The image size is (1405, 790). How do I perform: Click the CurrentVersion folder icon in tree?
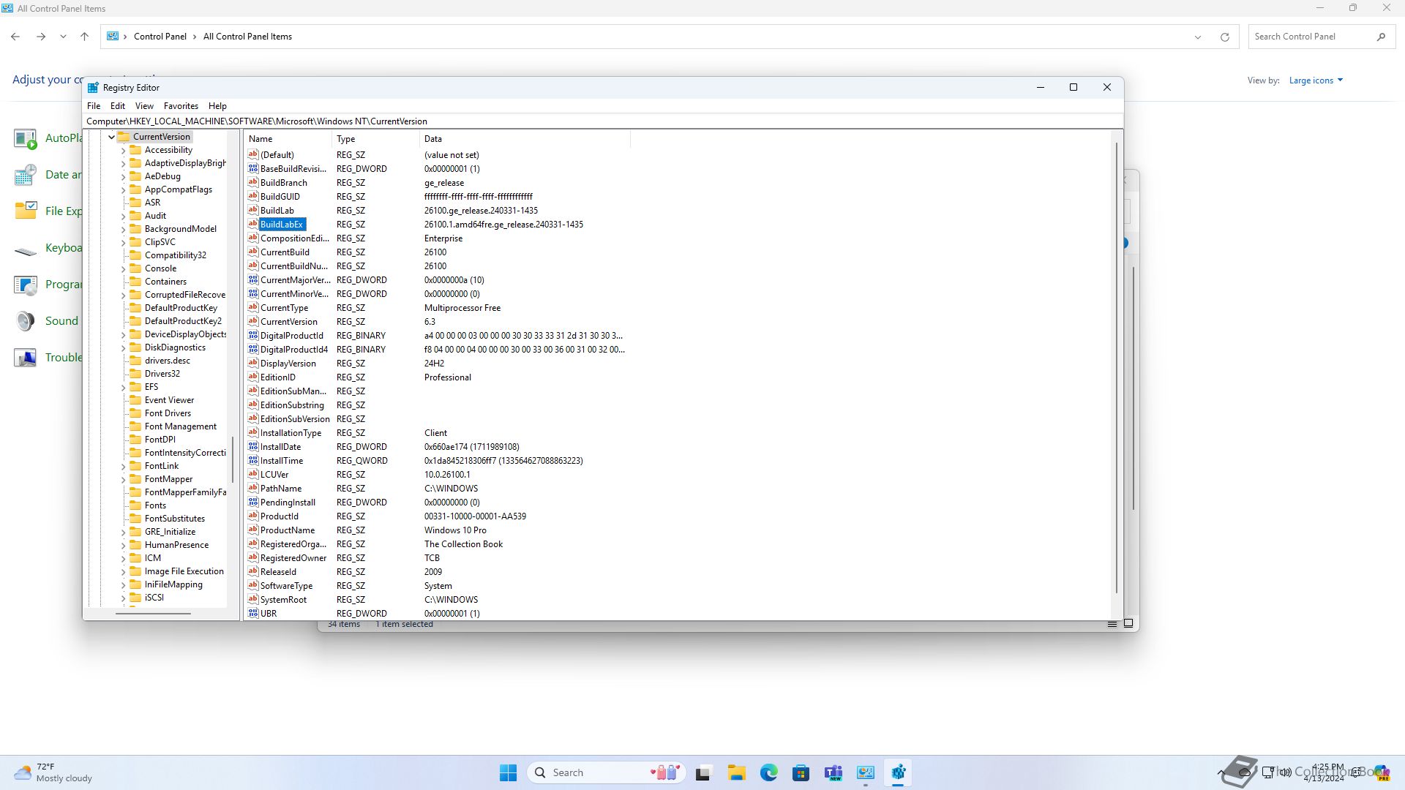(x=124, y=137)
